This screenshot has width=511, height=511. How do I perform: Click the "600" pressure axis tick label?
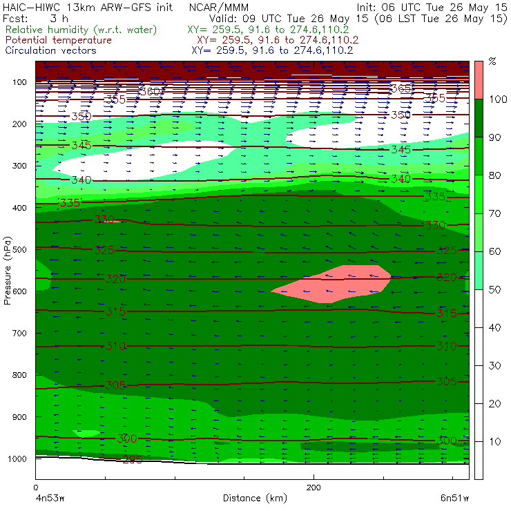19,291
